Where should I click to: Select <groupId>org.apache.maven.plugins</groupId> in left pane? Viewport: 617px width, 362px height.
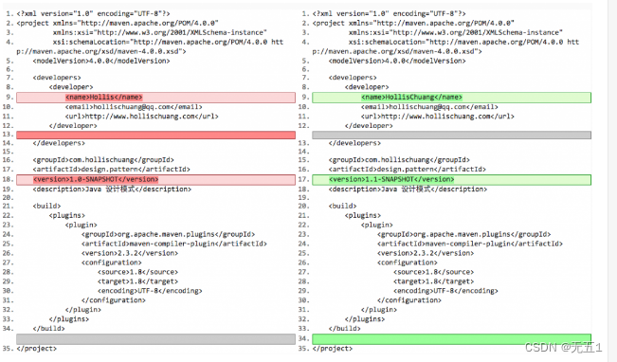tap(169, 234)
